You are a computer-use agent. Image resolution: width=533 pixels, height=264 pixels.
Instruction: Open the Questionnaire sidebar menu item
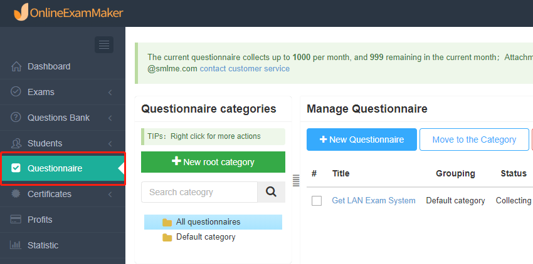pyautogui.click(x=63, y=168)
